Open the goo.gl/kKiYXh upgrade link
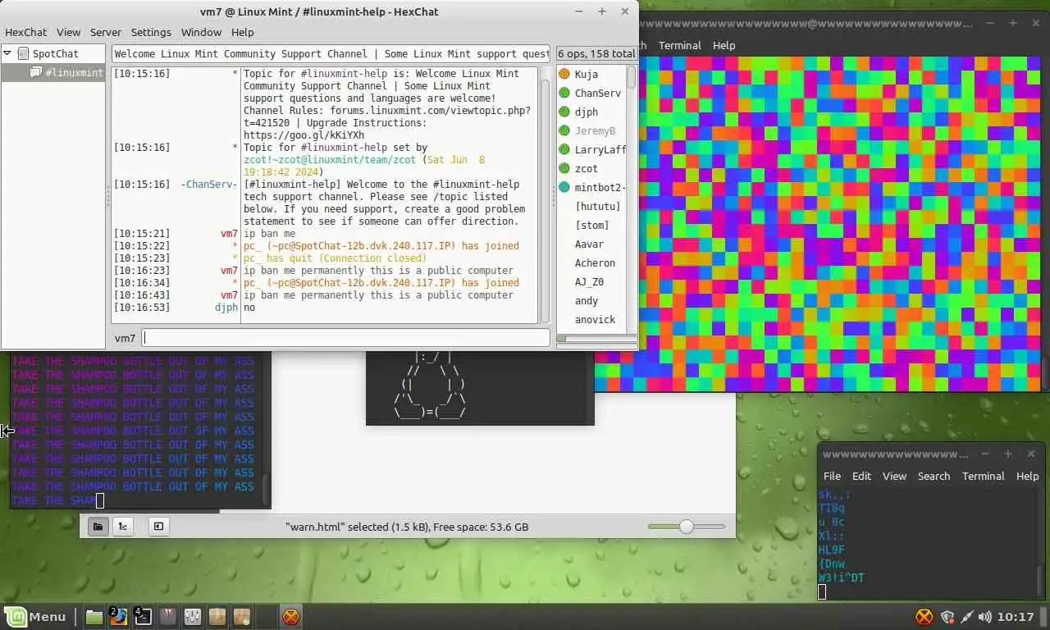The width and height of the screenshot is (1050, 630). point(304,135)
